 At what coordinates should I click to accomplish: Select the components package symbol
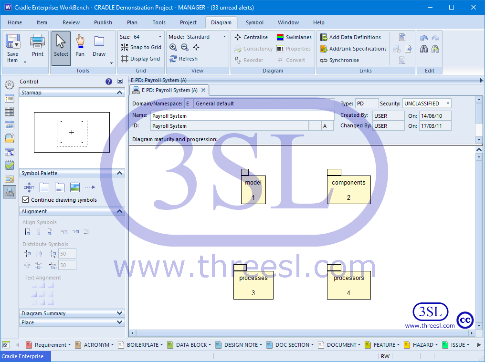348,186
